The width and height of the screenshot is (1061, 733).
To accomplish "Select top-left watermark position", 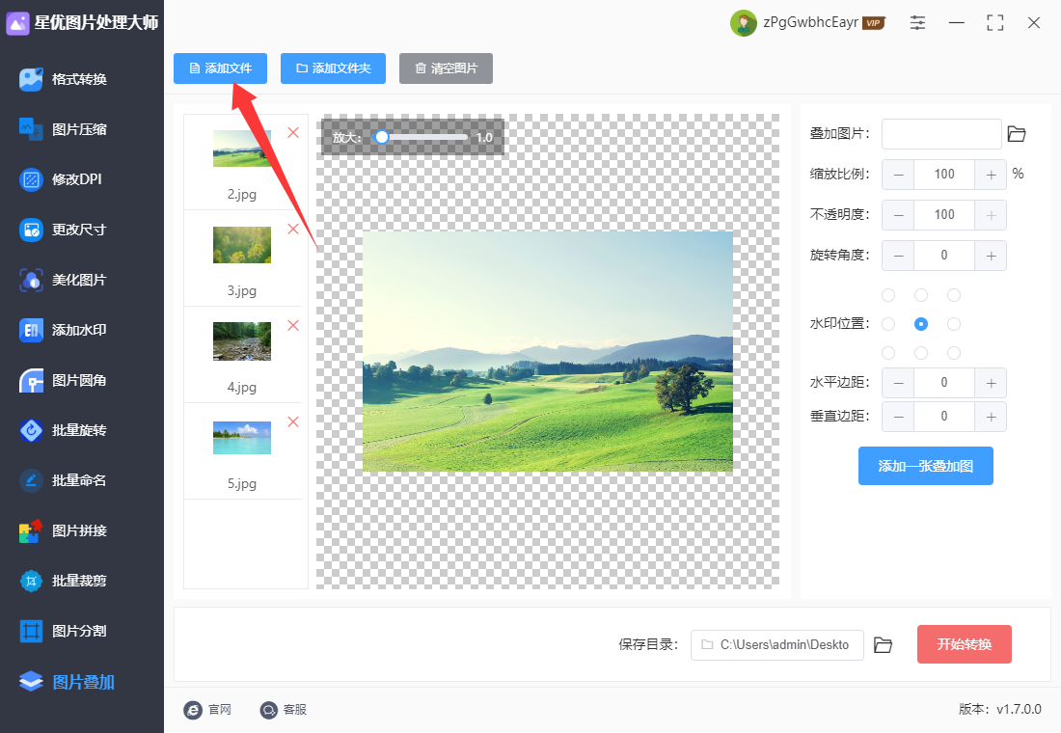I will pyautogui.click(x=888, y=295).
